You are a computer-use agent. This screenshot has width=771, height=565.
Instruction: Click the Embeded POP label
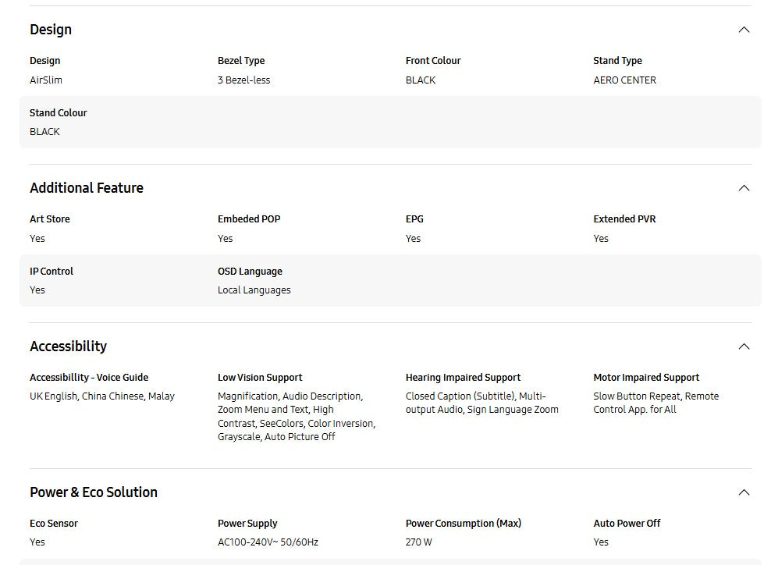tap(249, 219)
